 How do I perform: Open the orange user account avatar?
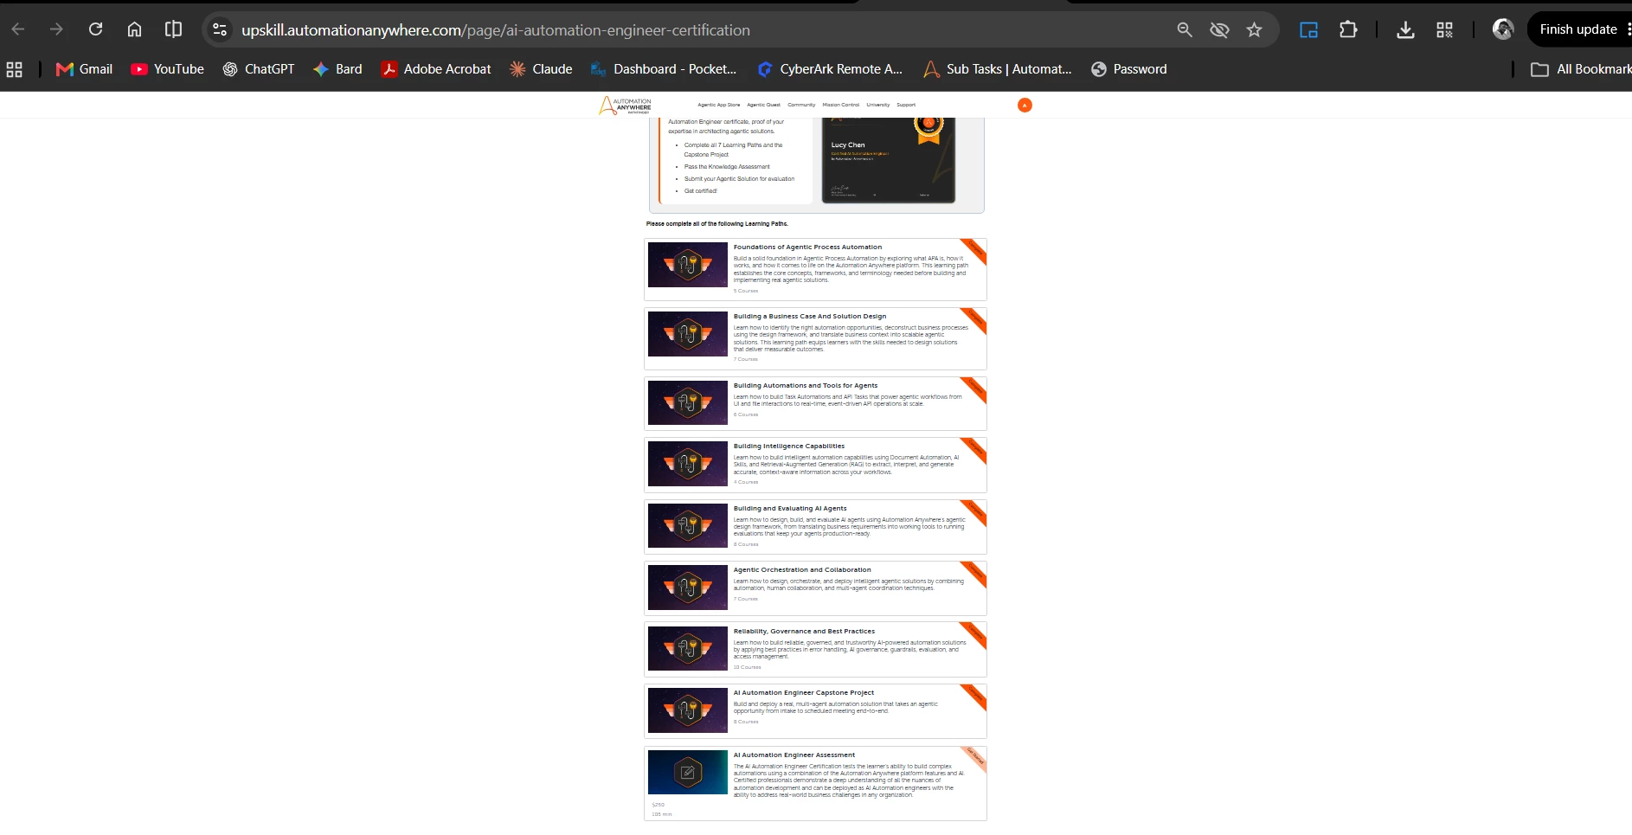[1025, 105]
